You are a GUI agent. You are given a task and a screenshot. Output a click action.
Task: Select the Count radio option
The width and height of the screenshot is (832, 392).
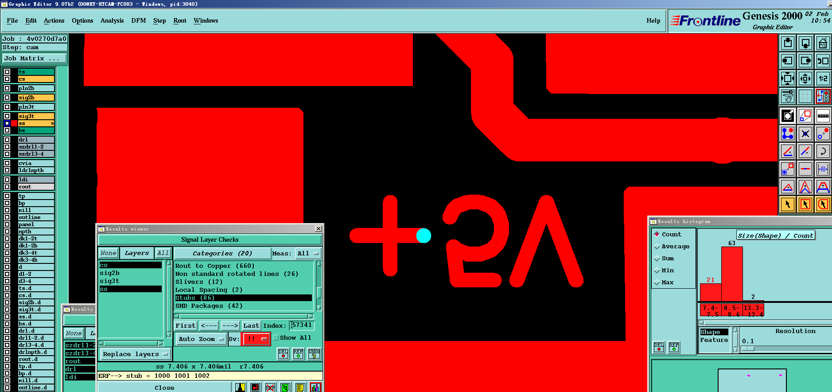[657, 234]
